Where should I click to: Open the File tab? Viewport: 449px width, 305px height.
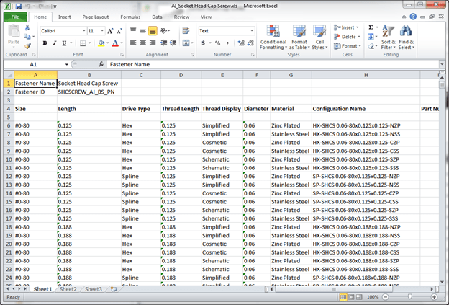point(15,17)
